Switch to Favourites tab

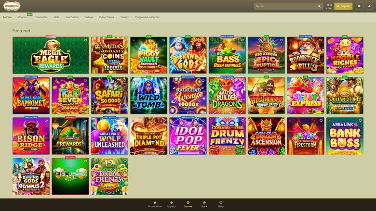pyautogui.click(x=41, y=17)
